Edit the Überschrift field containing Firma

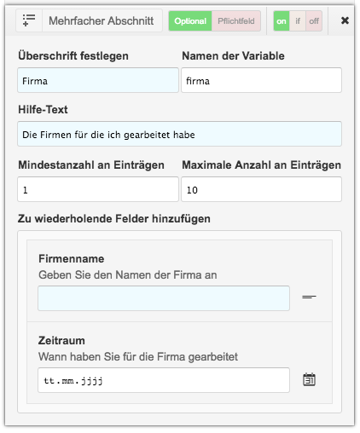pyautogui.click(x=98, y=80)
